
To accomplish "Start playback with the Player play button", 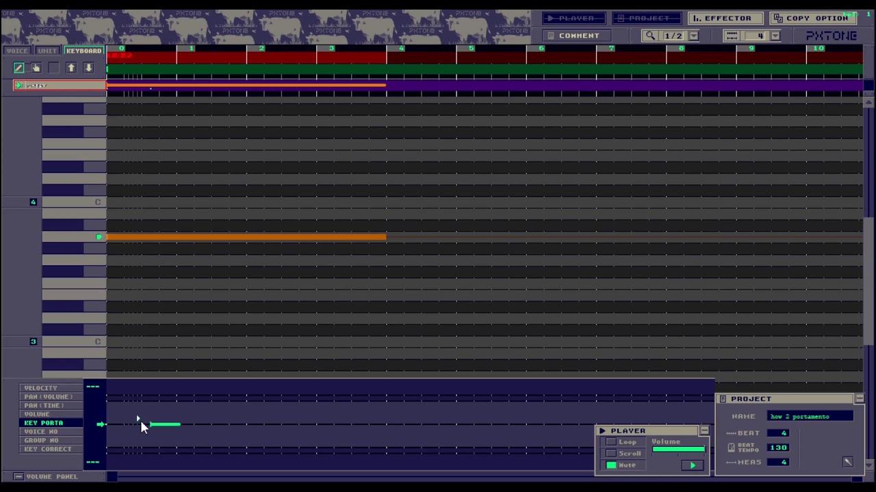I will pyautogui.click(x=693, y=465).
